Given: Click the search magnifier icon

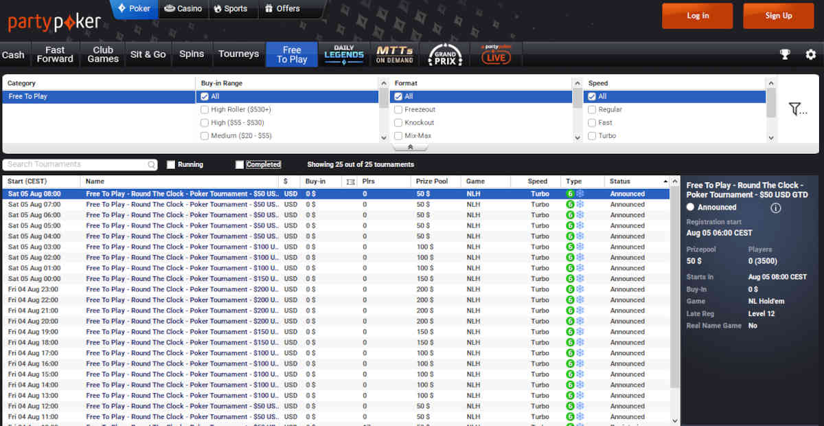Looking at the screenshot, I should 152,165.
